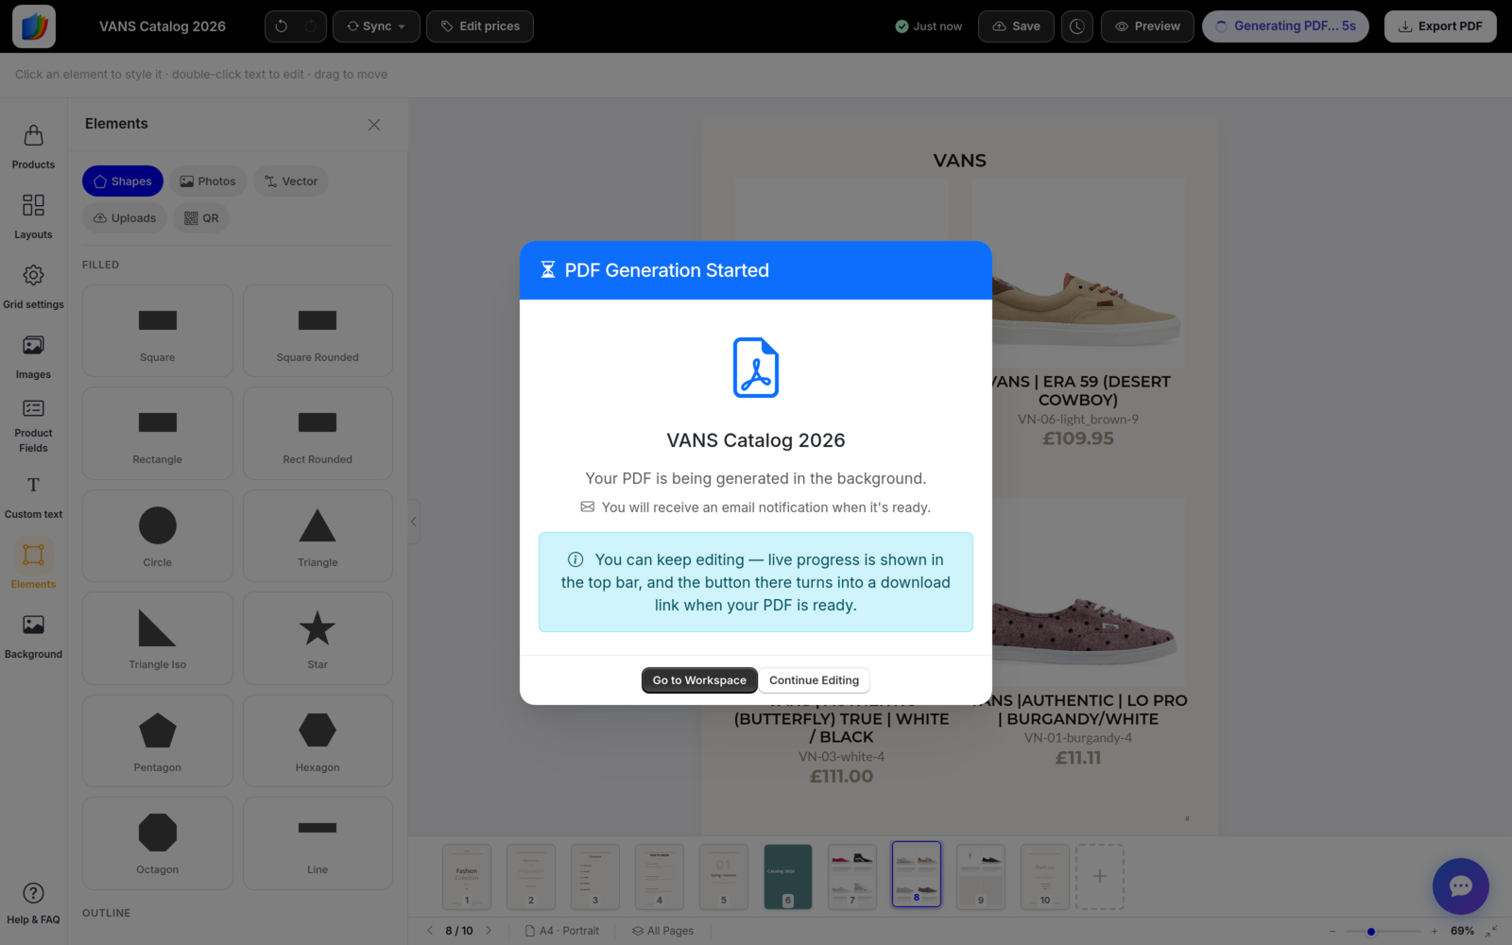This screenshot has height=945, width=1512.
Task: Insert the Hexagon shape
Action: [x=318, y=741]
